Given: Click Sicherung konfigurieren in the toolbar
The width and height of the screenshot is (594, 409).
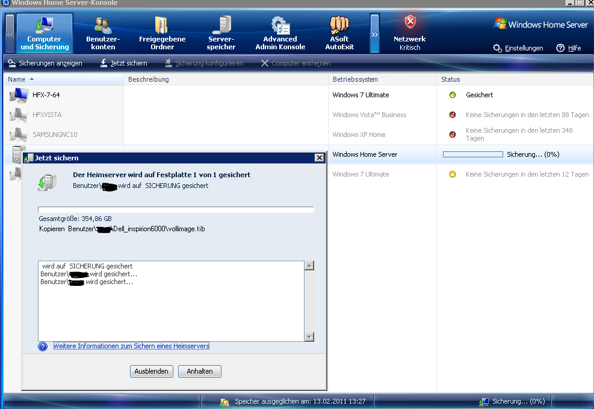Looking at the screenshot, I should point(204,63).
